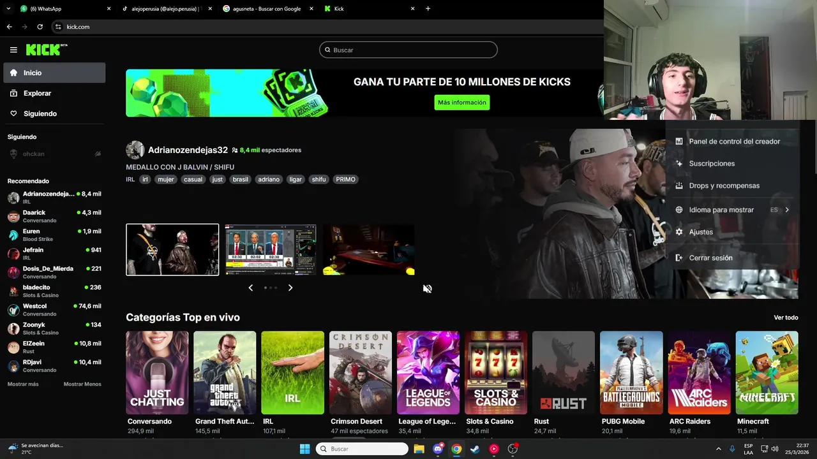This screenshot has height=459, width=817.
Task: Go to next carousel slide arrow
Action: [290, 288]
